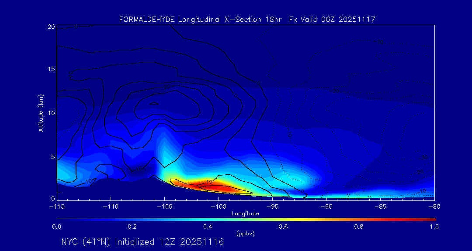Click the red formaldehyde hotspot near the surface
Image resolution: width=472 pixels, height=251 pixels.
click(x=214, y=185)
